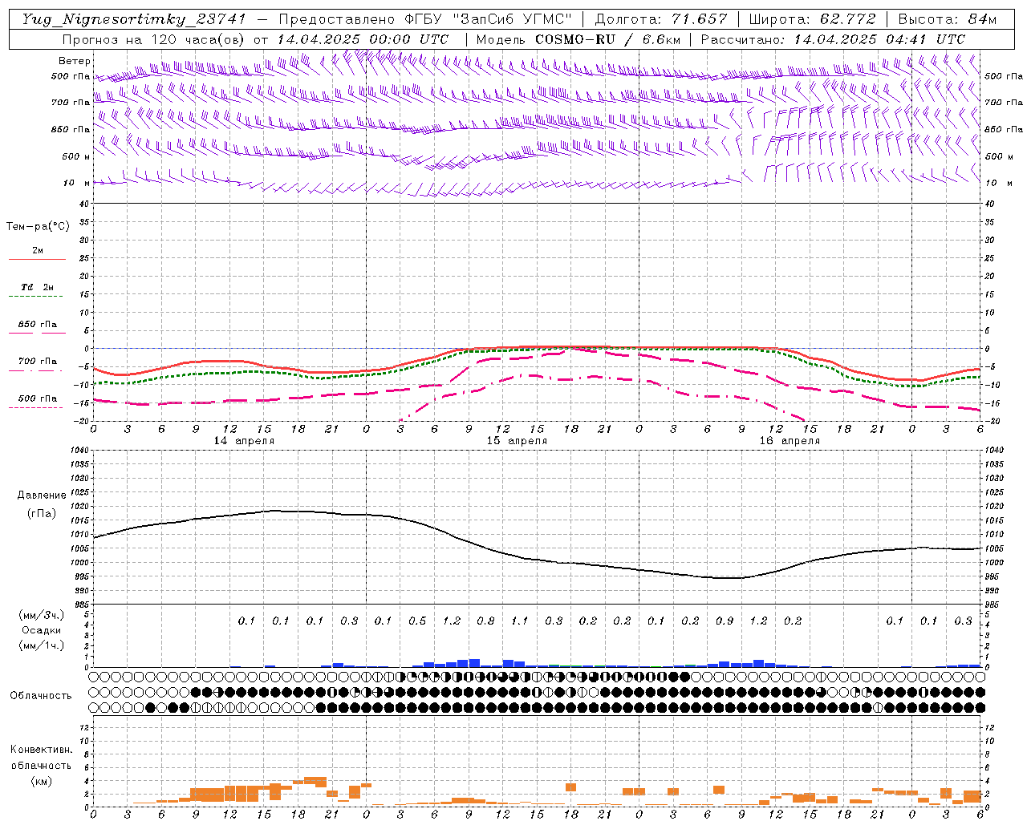Image resolution: width=1027 pixels, height=821 pixels.
Task: Click the Конвективн. label text
Action: coord(41,750)
